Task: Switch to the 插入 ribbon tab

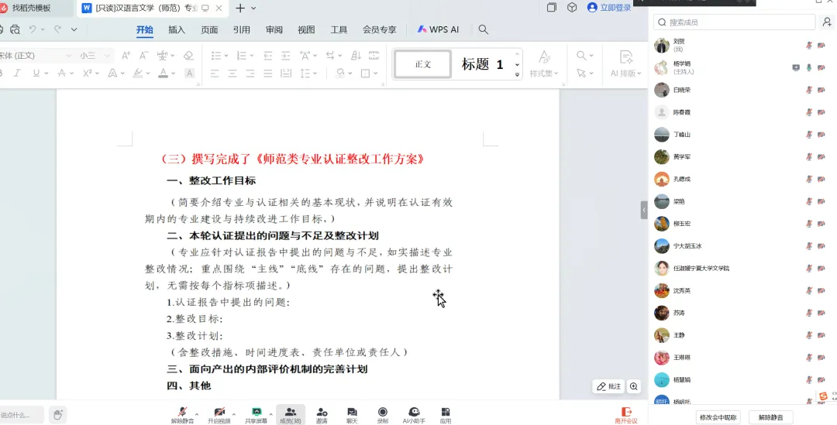Action: click(177, 29)
